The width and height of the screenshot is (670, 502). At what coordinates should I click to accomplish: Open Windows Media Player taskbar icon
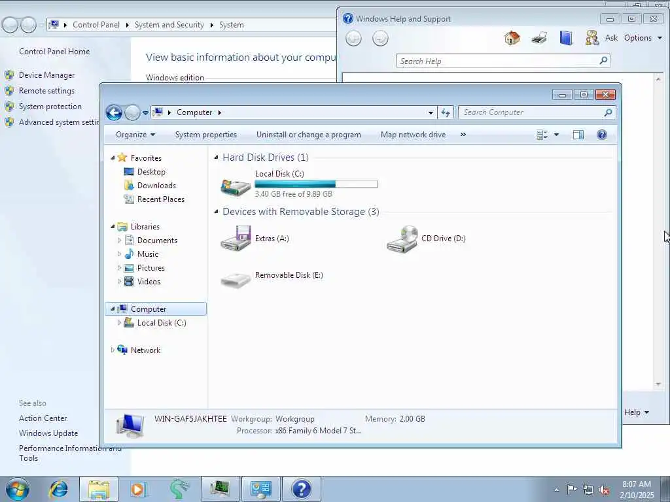coord(139,489)
